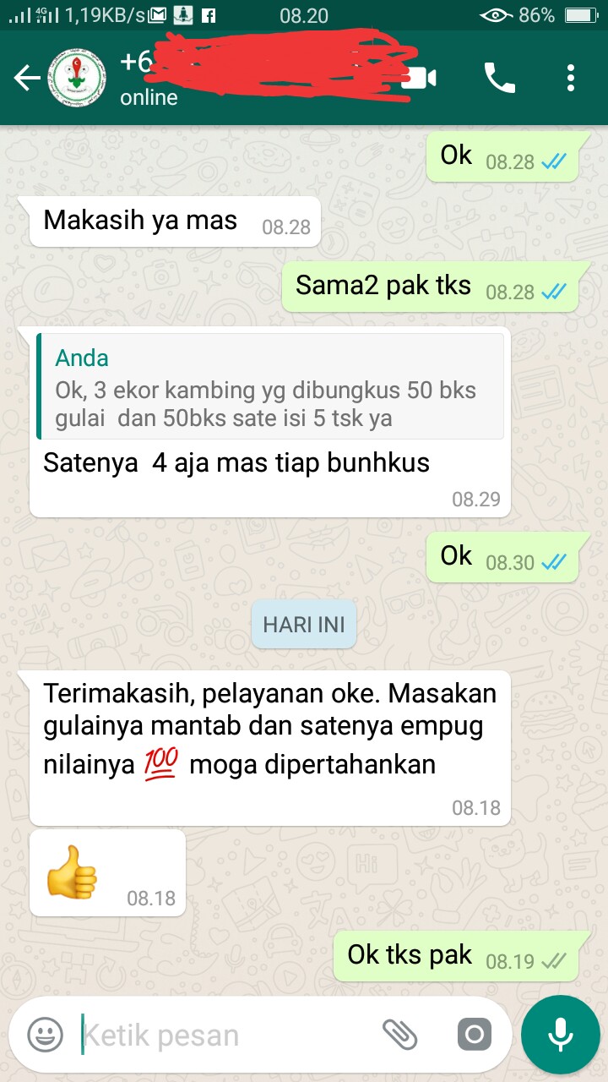Viewport: 608px width, 1082px height.
Task: Tap the quoted Anda reply preview
Action: 270,386
